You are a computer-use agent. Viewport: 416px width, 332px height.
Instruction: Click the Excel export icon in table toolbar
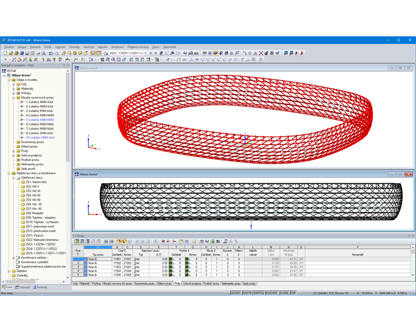click(x=212, y=242)
